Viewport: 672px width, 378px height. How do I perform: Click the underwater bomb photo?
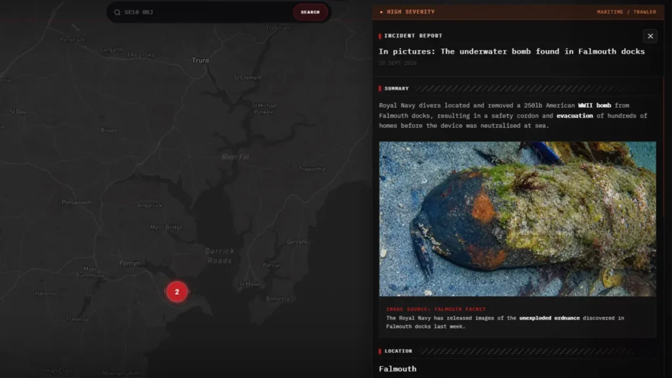(x=517, y=219)
